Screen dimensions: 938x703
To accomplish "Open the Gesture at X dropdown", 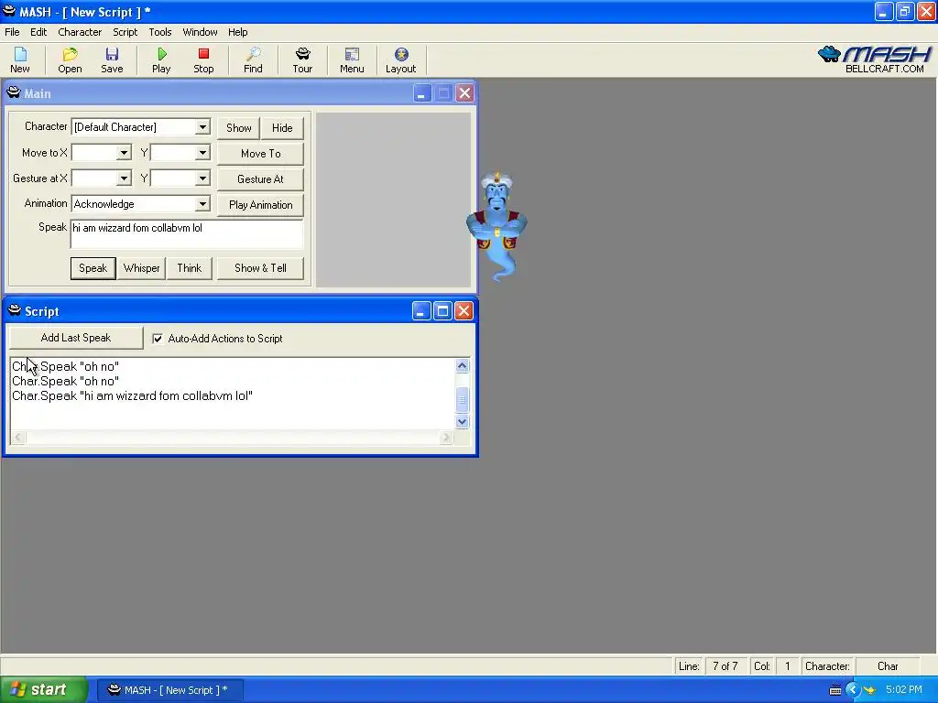I will coord(124,178).
